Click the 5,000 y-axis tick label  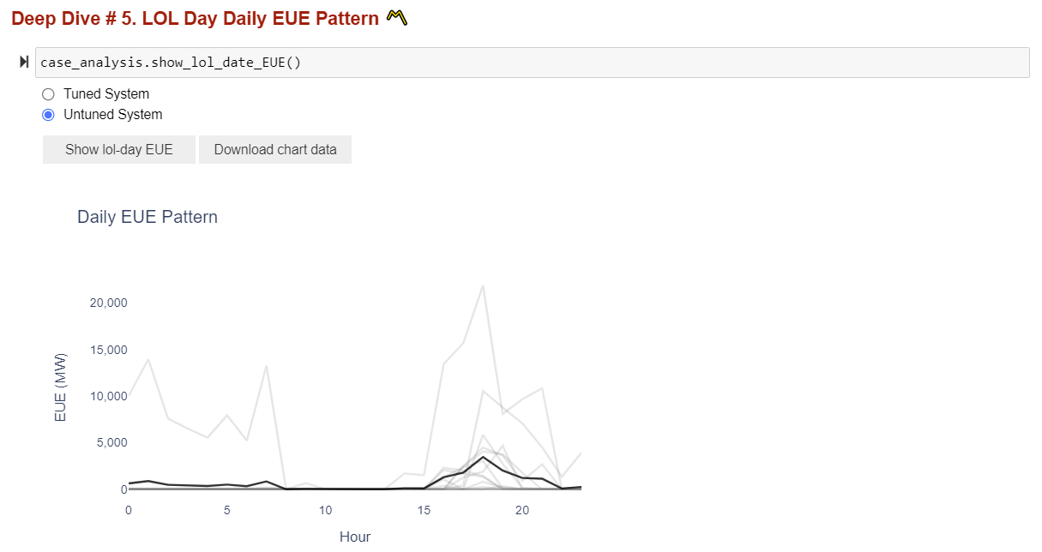(111, 442)
